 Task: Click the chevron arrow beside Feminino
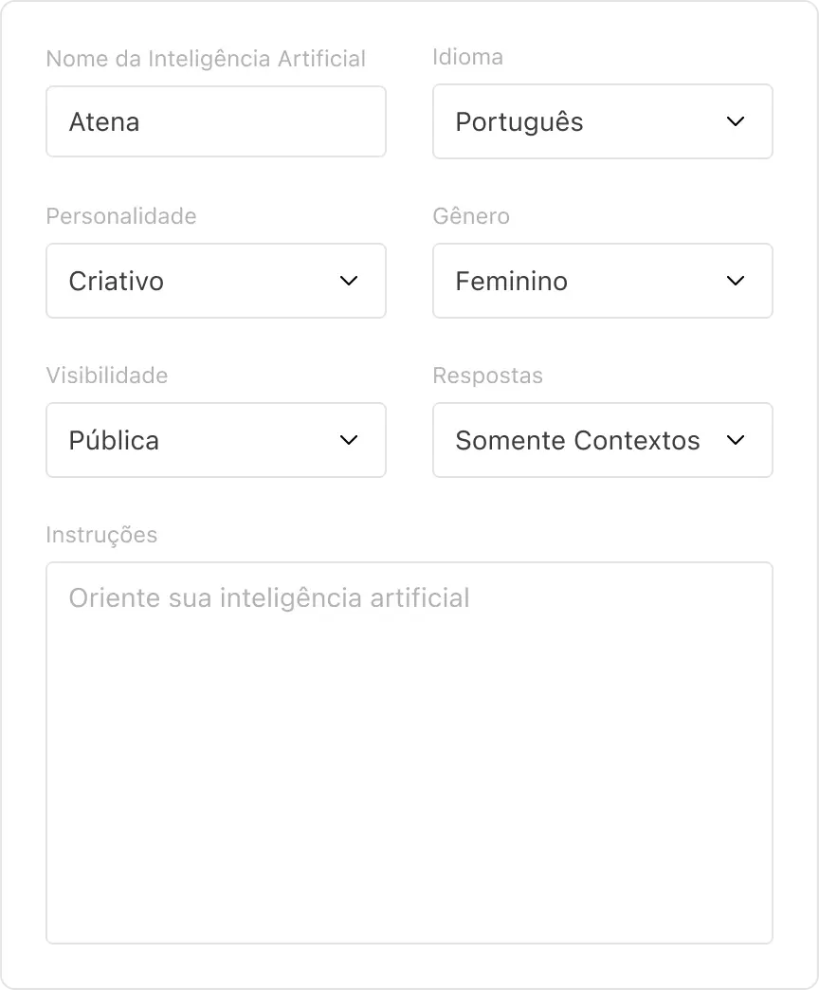[736, 281]
